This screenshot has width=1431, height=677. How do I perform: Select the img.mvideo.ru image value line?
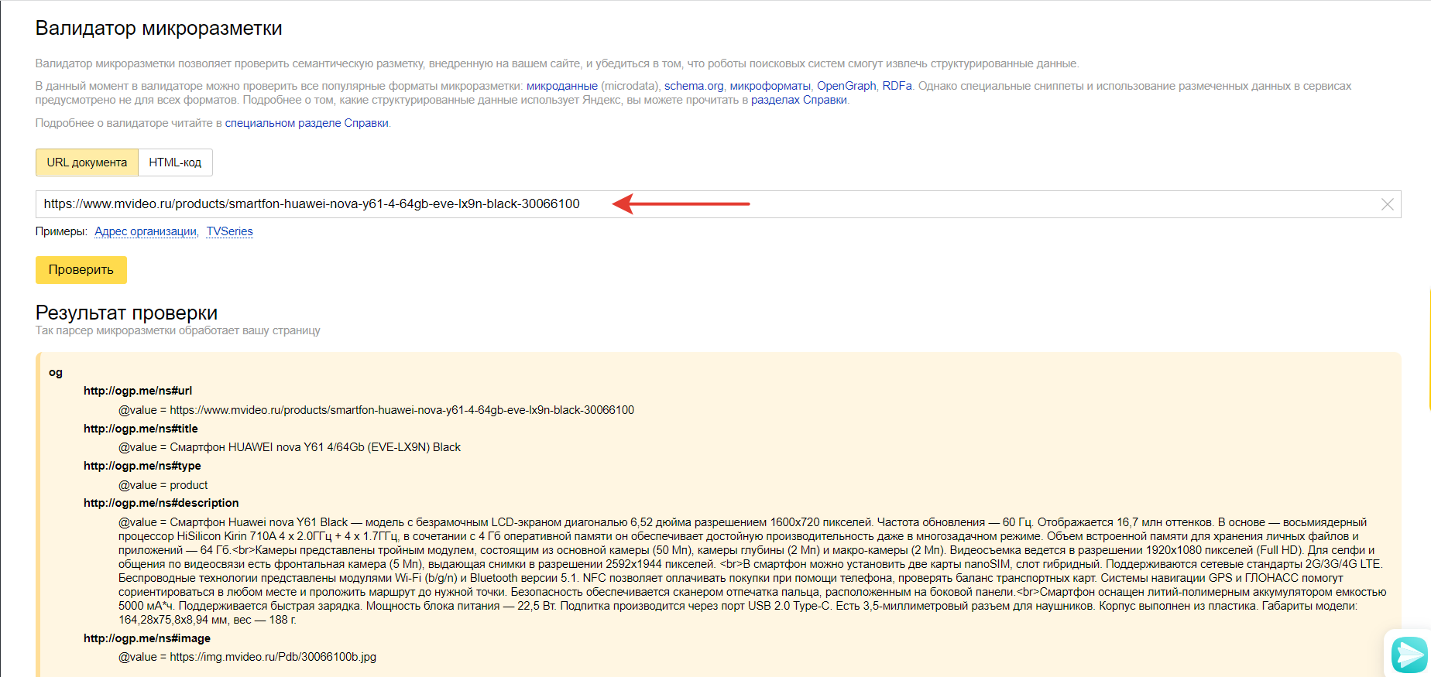pyautogui.click(x=247, y=657)
